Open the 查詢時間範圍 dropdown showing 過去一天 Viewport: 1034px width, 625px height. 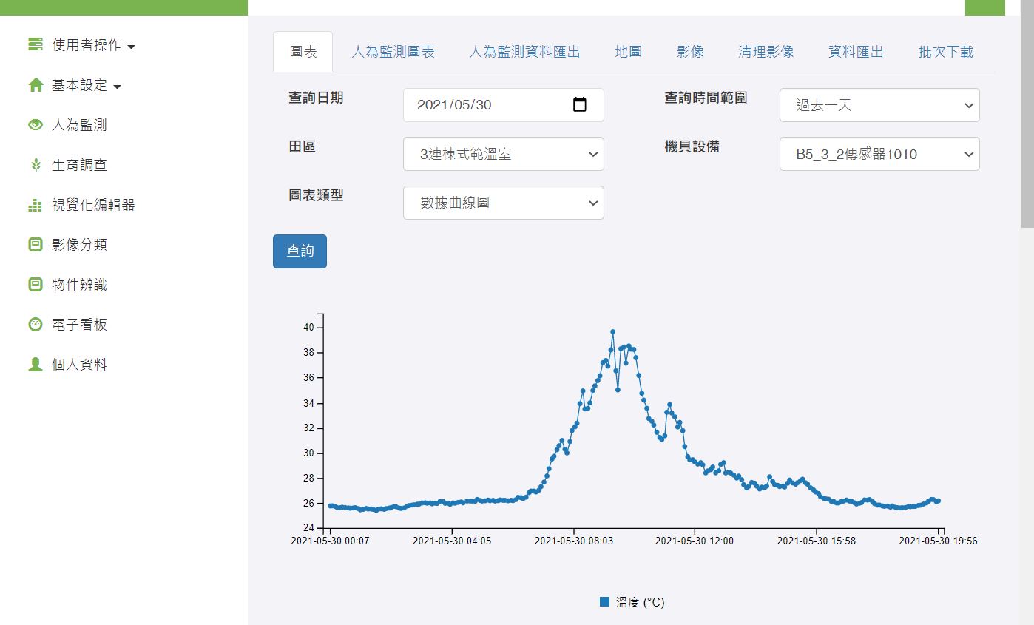(879, 105)
